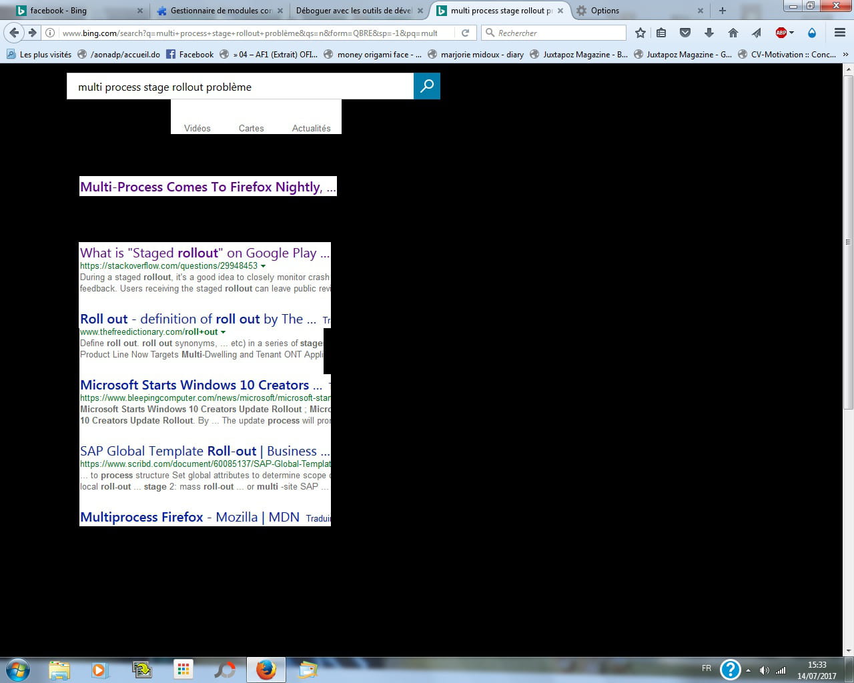Click the Bing search query field
This screenshot has height=683, width=854.
pos(240,87)
